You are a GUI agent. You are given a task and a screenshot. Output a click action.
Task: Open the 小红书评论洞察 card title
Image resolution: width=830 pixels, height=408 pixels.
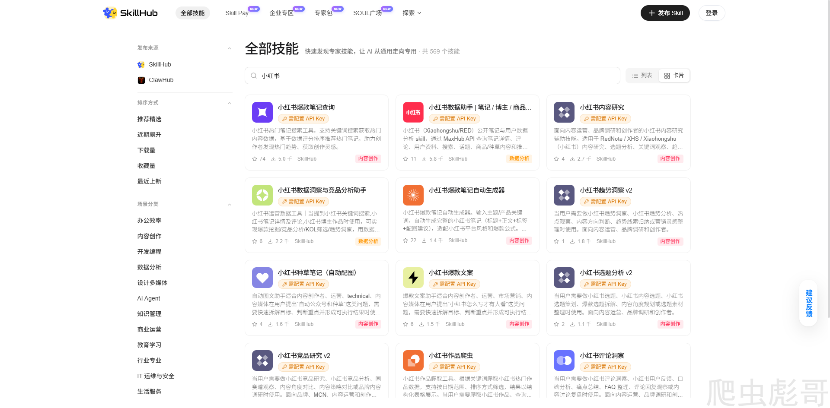pos(602,356)
